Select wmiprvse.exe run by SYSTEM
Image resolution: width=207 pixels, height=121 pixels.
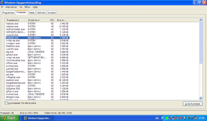click(x=37, y=40)
